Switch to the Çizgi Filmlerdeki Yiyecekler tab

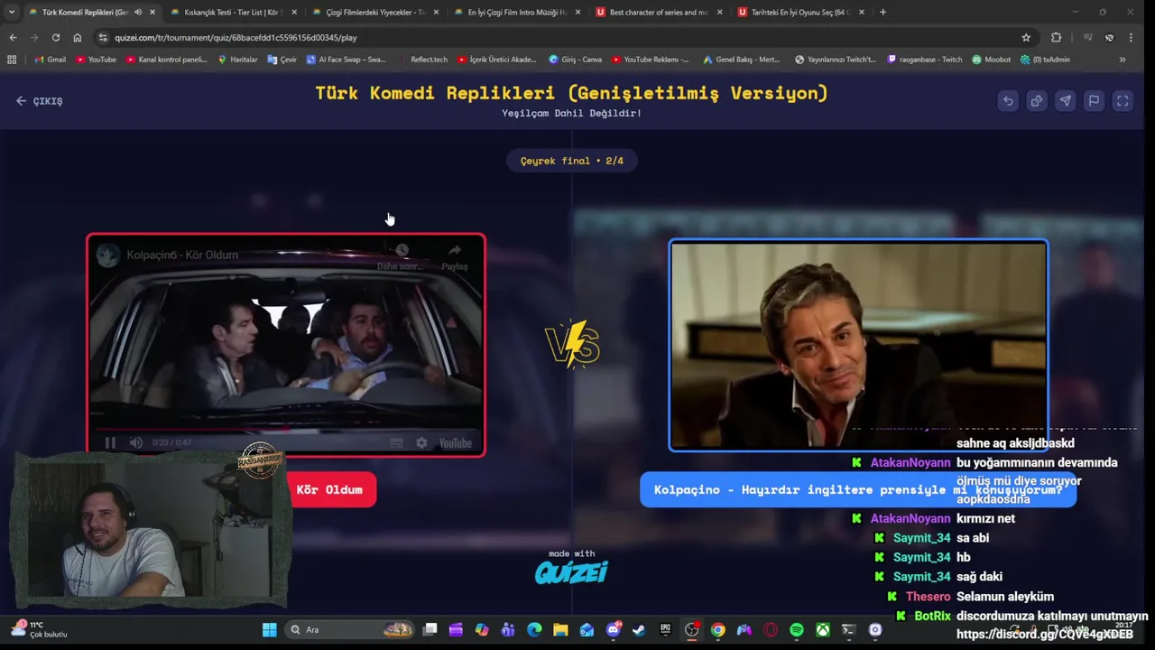pos(374,12)
